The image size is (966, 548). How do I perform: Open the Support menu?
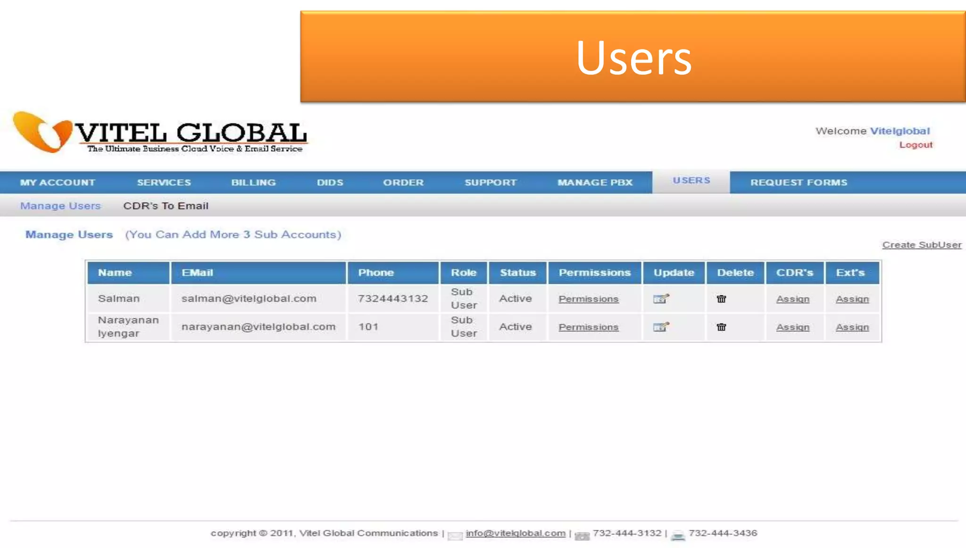491,182
